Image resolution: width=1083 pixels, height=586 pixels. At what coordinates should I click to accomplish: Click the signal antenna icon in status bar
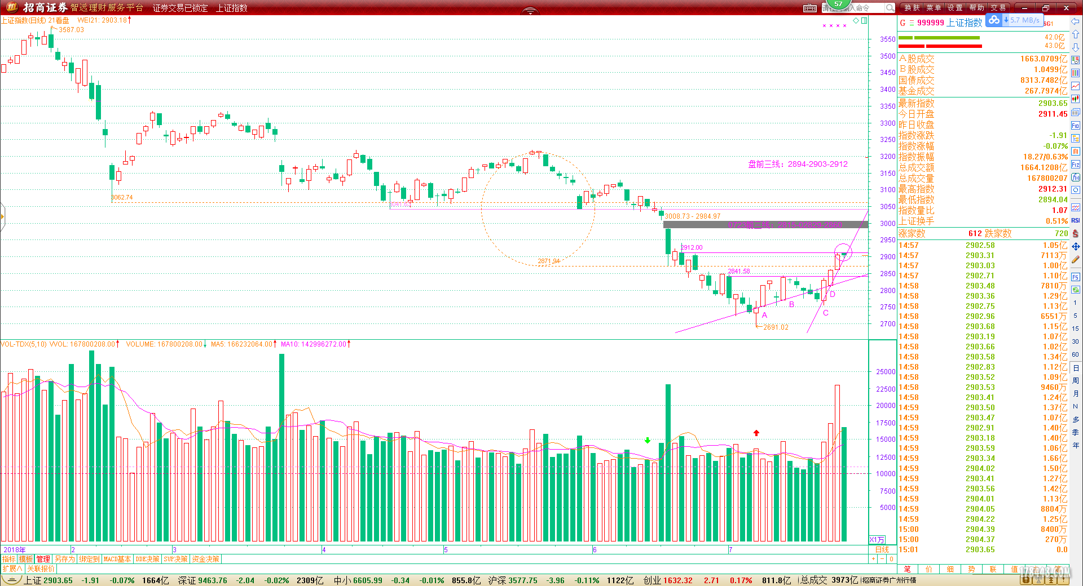(x=1039, y=580)
